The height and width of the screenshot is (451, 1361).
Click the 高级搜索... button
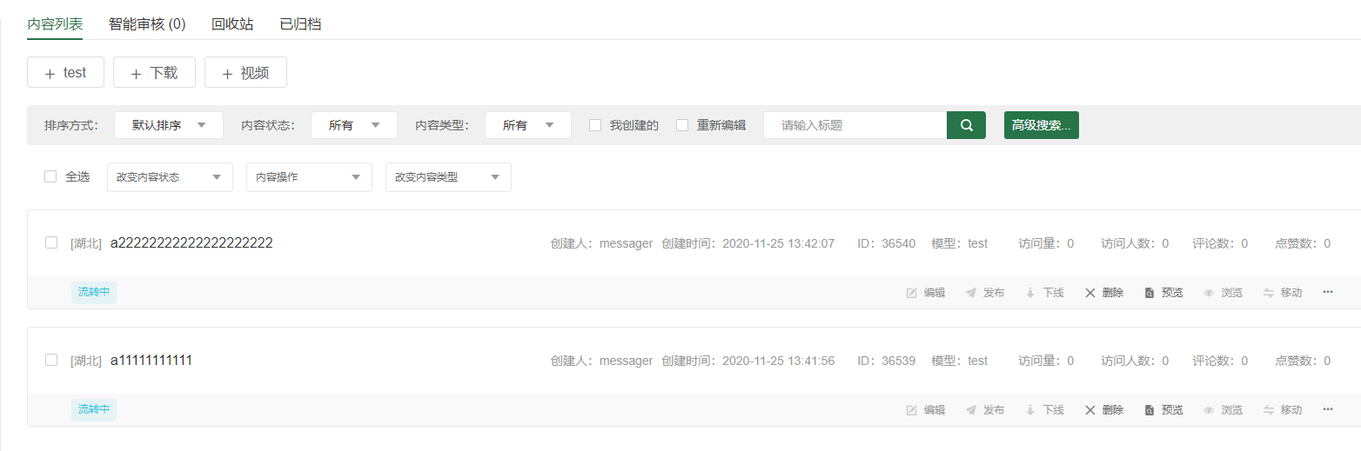[1042, 125]
